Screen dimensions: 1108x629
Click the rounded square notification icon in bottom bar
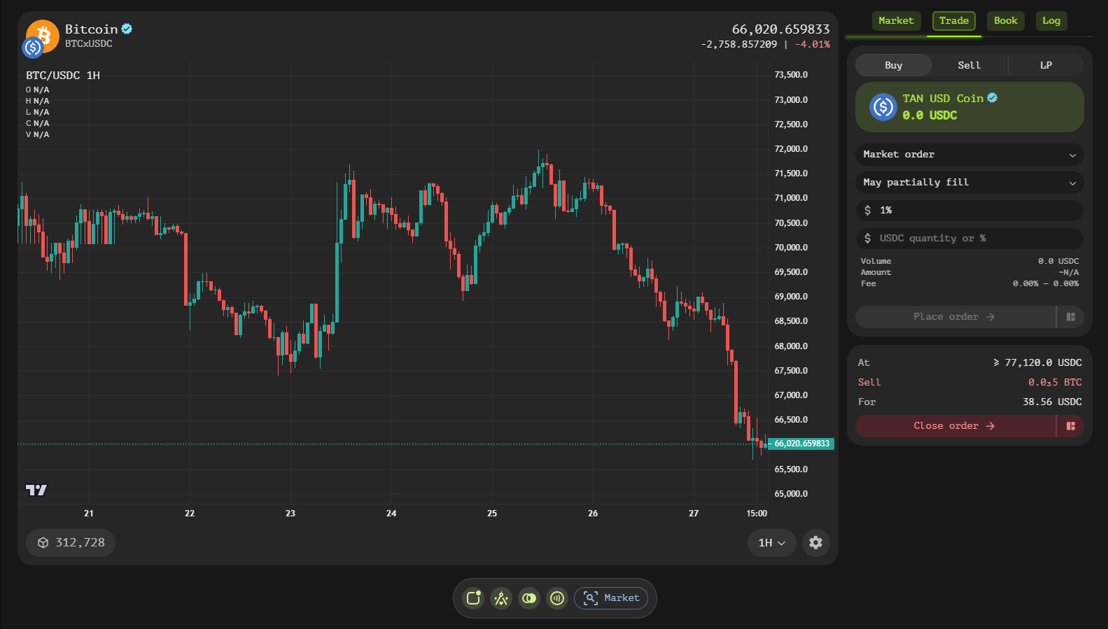474,598
